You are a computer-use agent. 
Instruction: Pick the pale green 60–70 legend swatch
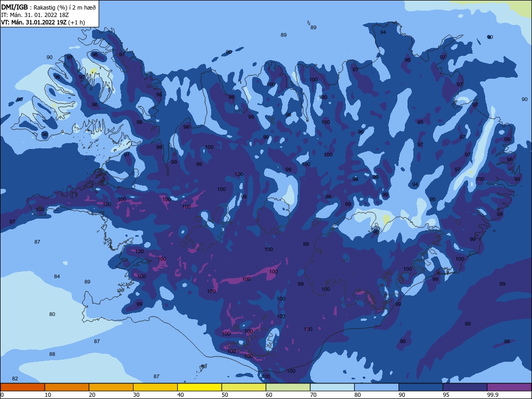click(x=288, y=387)
